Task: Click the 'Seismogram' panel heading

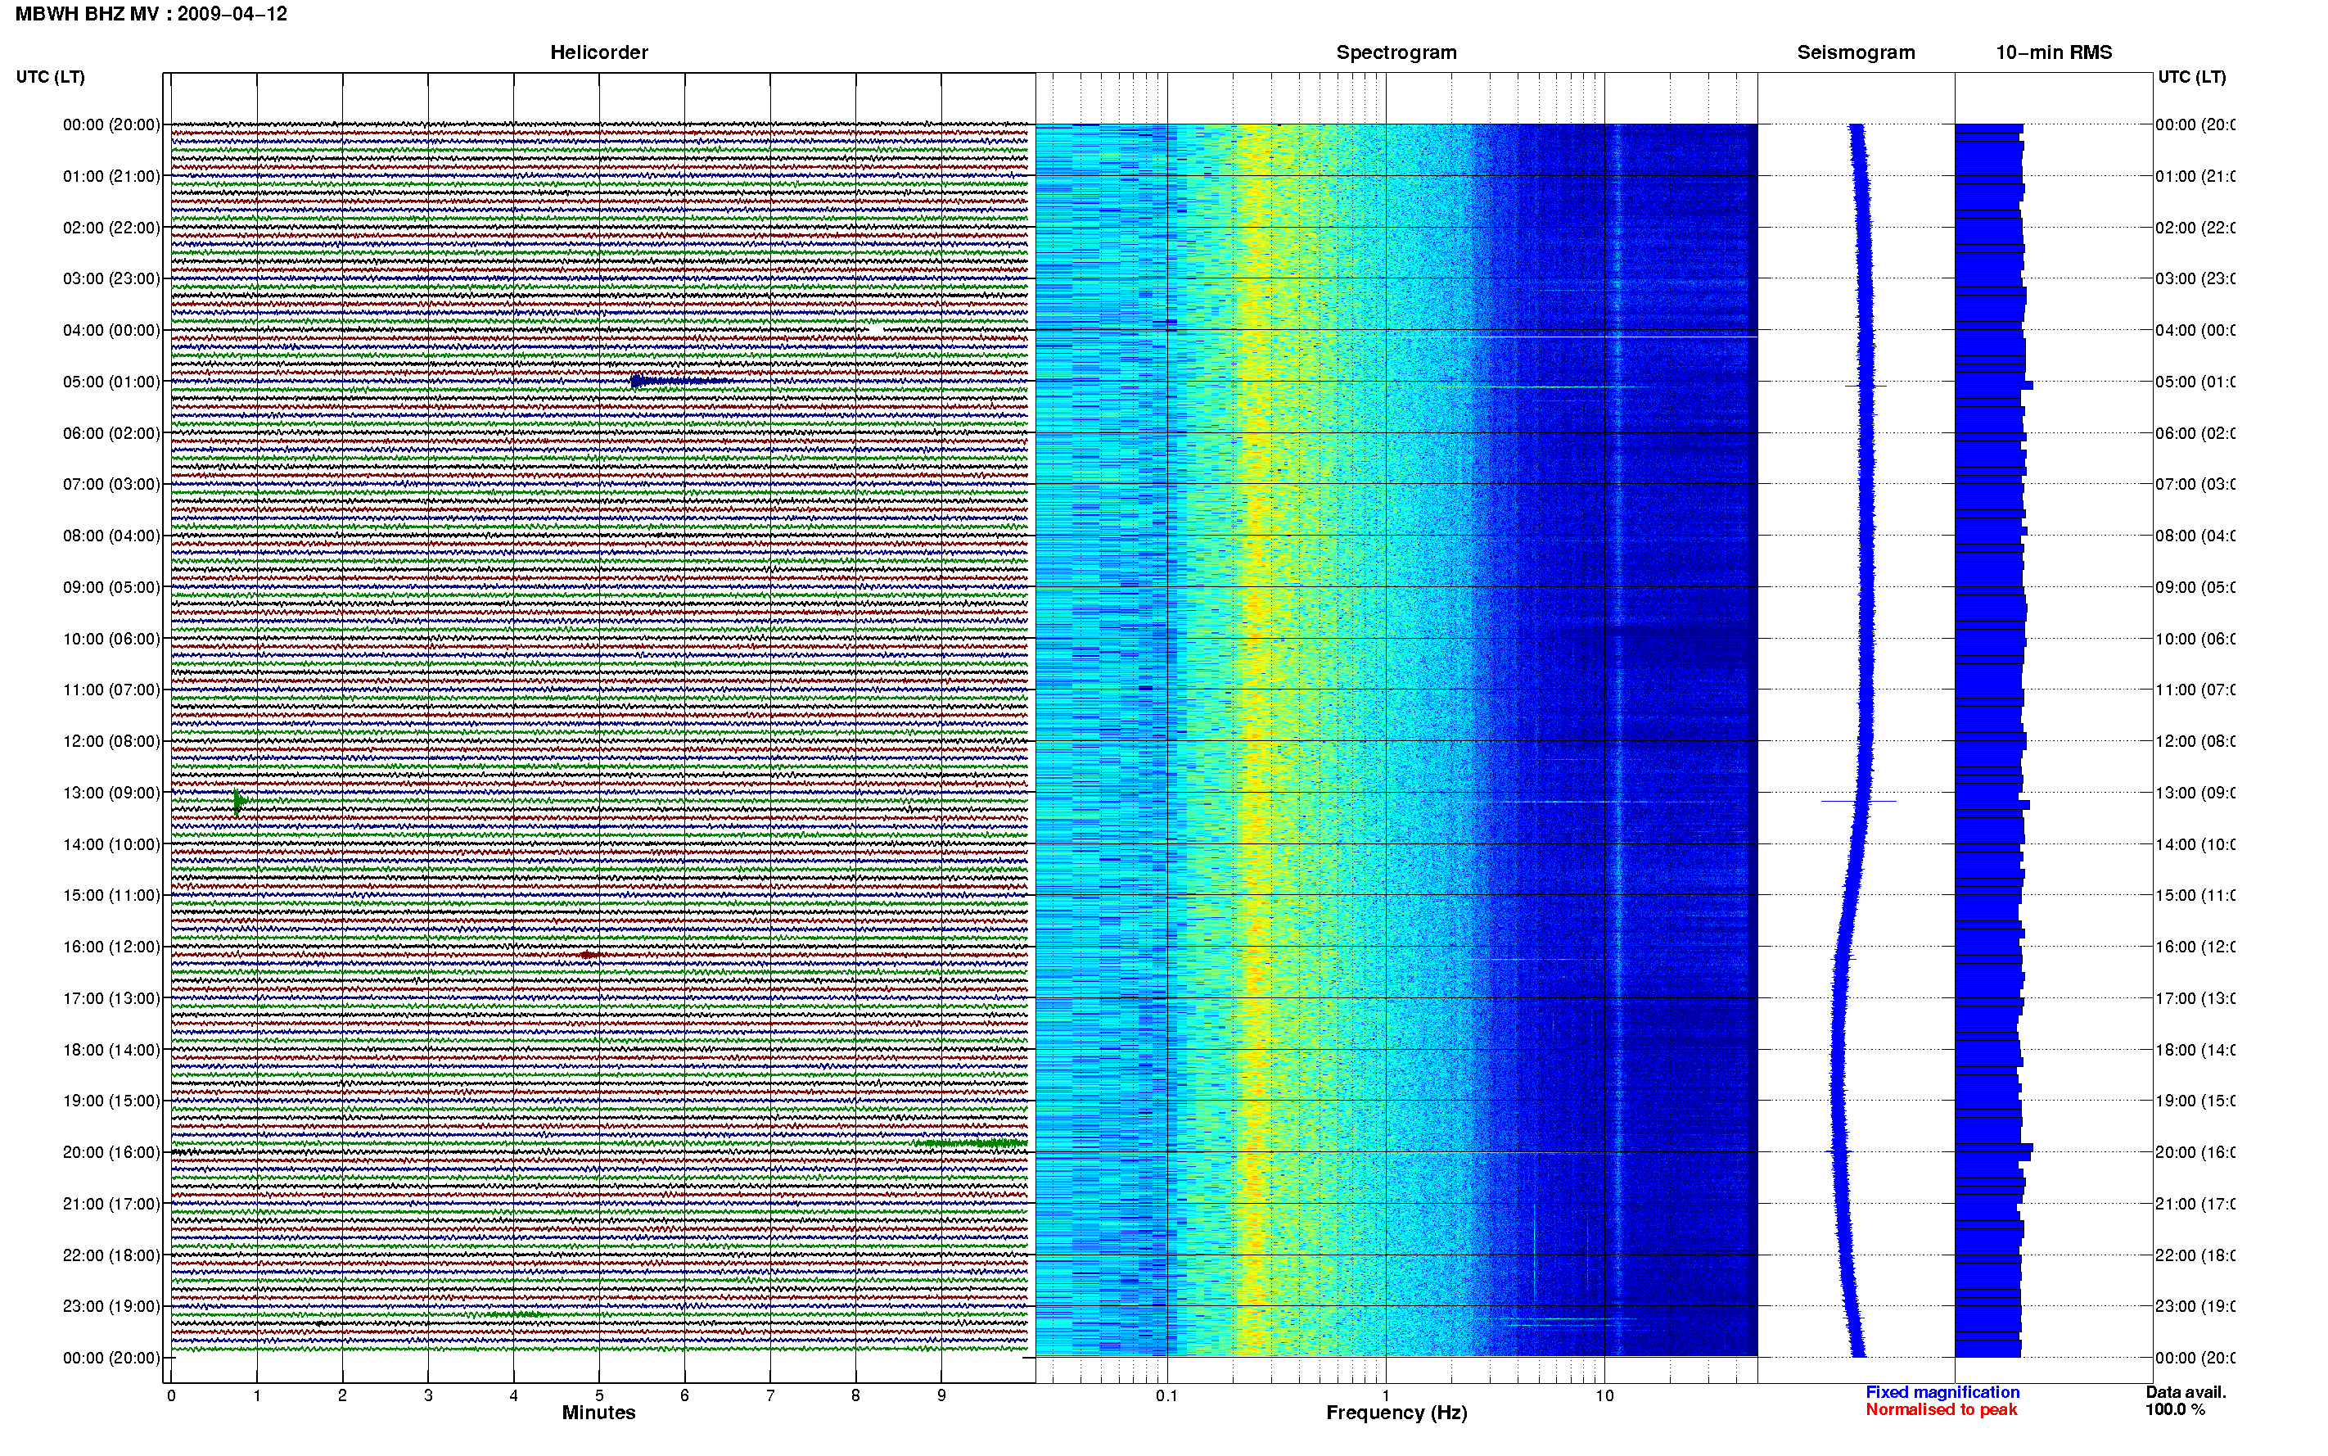Action: click(x=1856, y=52)
